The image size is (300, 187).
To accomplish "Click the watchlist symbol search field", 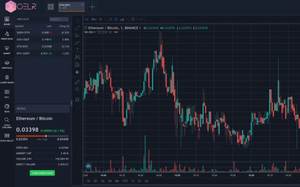I will point(59,19).
